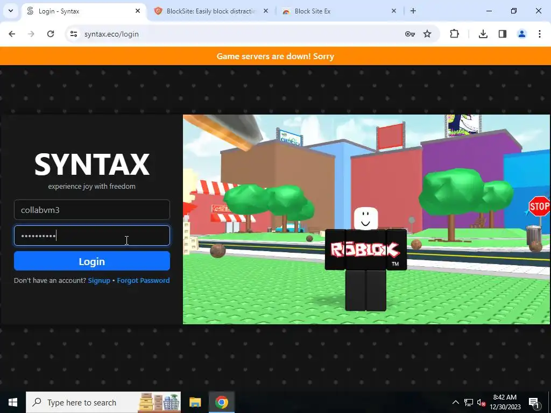Restore down the Chrome window

[x=514, y=11]
